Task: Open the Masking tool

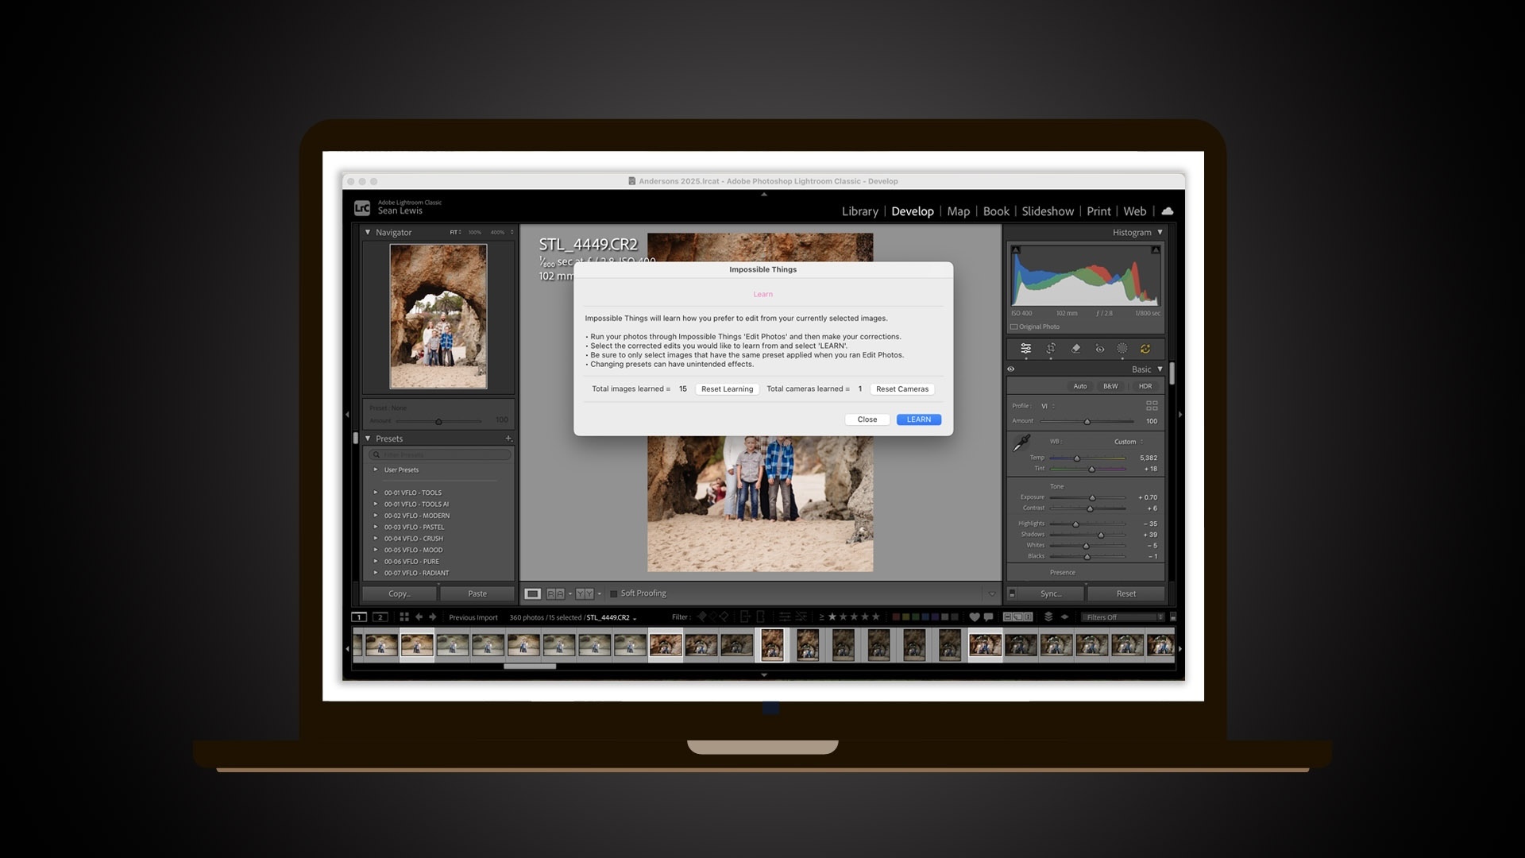Action: (1122, 349)
